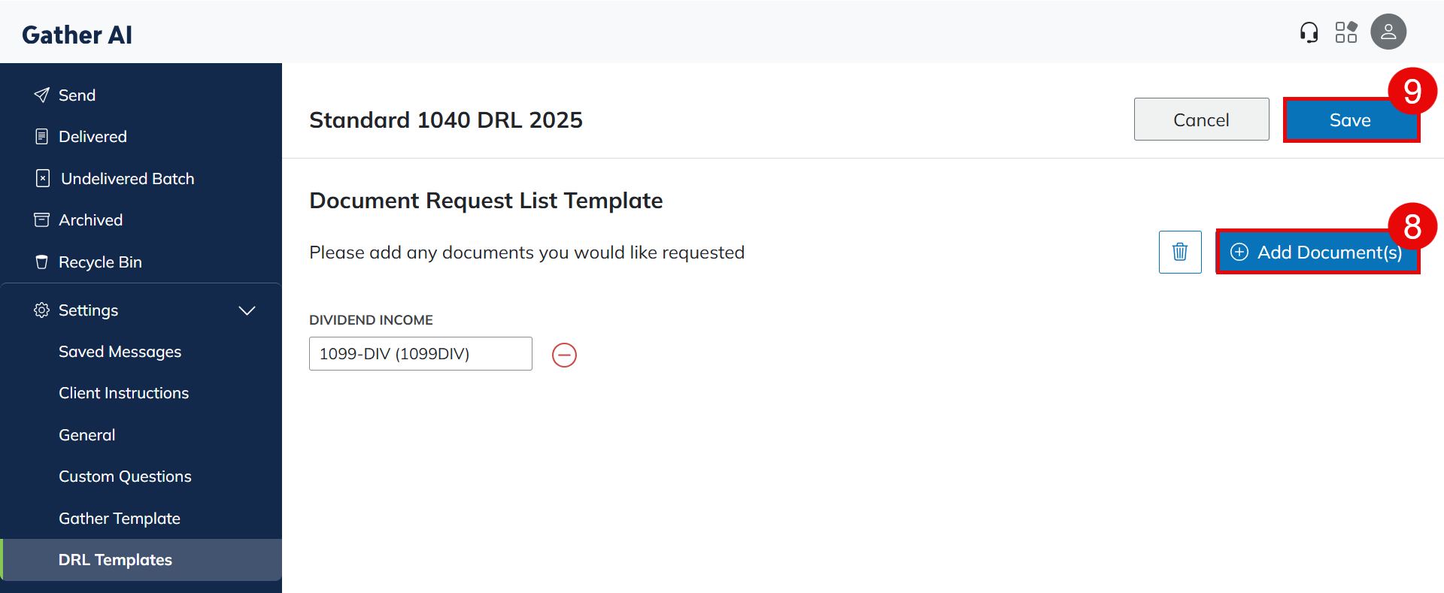1444x593 pixels.
Task: Click the Send paper plane icon
Action: coord(42,95)
